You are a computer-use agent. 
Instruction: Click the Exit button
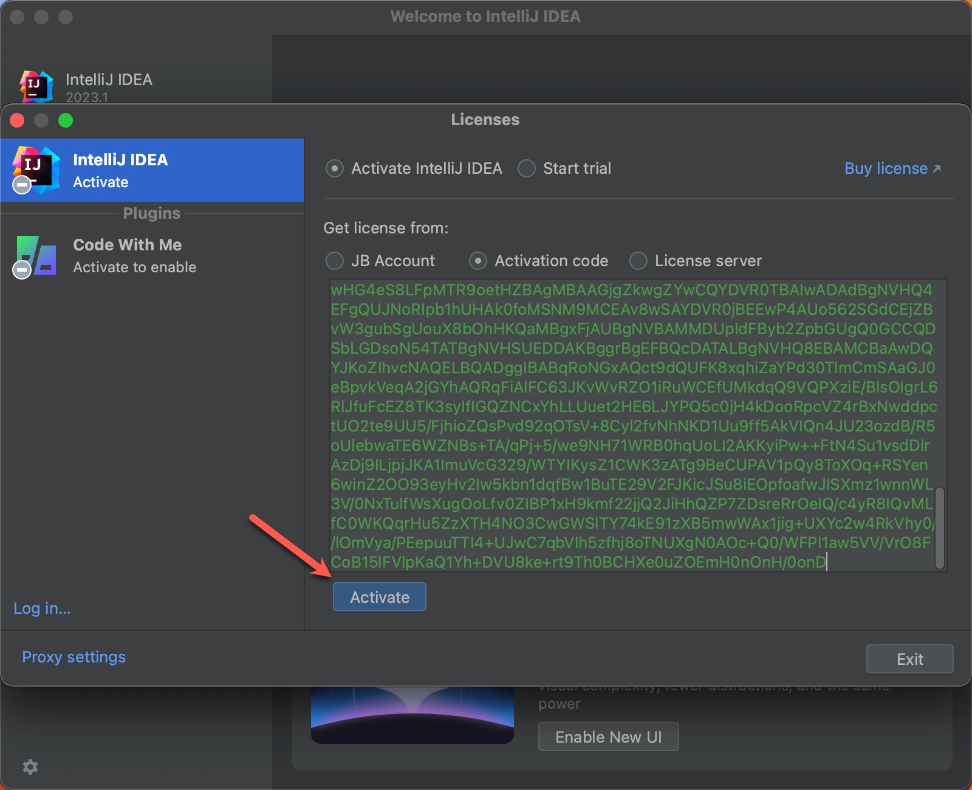[x=909, y=659]
